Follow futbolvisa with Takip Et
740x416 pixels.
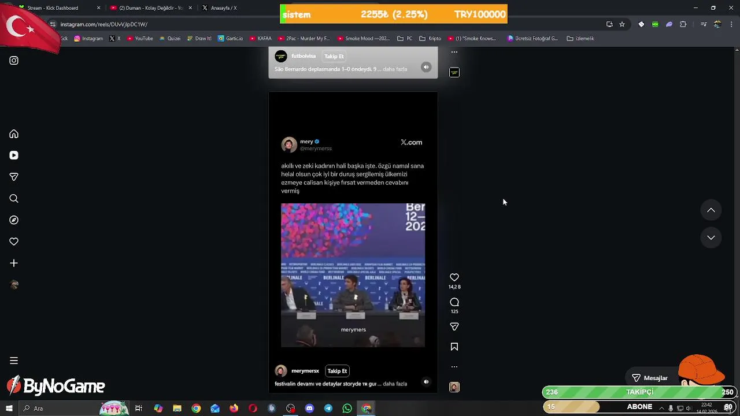point(334,56)
